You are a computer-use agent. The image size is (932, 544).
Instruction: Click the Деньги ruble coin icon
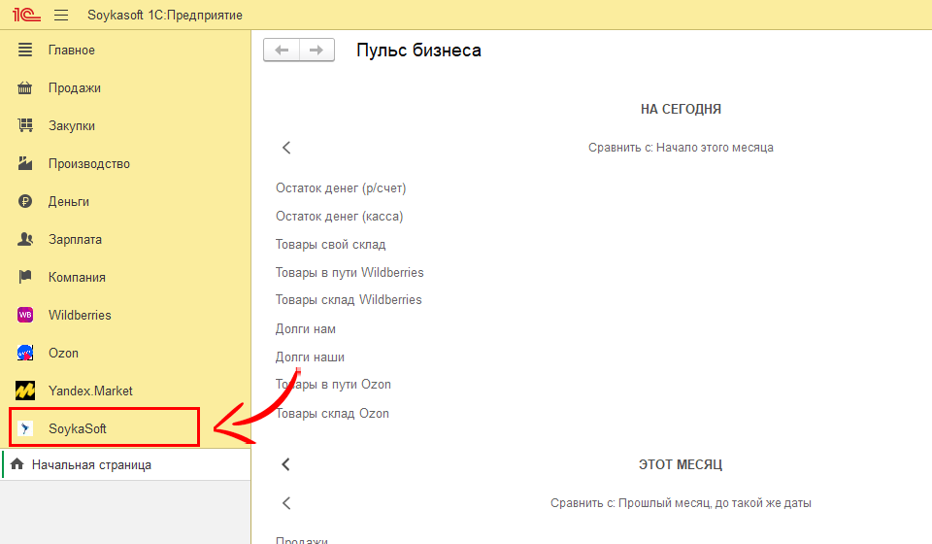26,201
